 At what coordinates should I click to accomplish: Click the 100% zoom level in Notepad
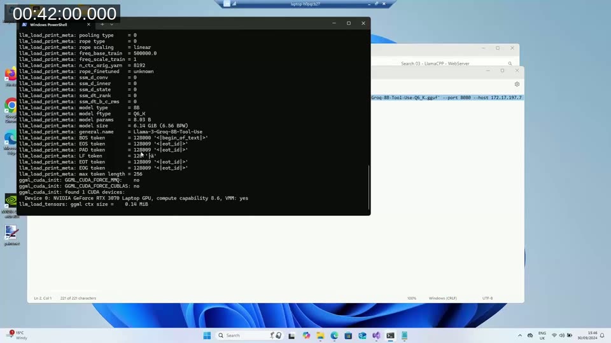click(412, 299)
